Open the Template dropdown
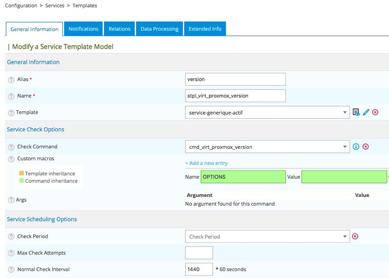389x278 pixels. [267, 113]
